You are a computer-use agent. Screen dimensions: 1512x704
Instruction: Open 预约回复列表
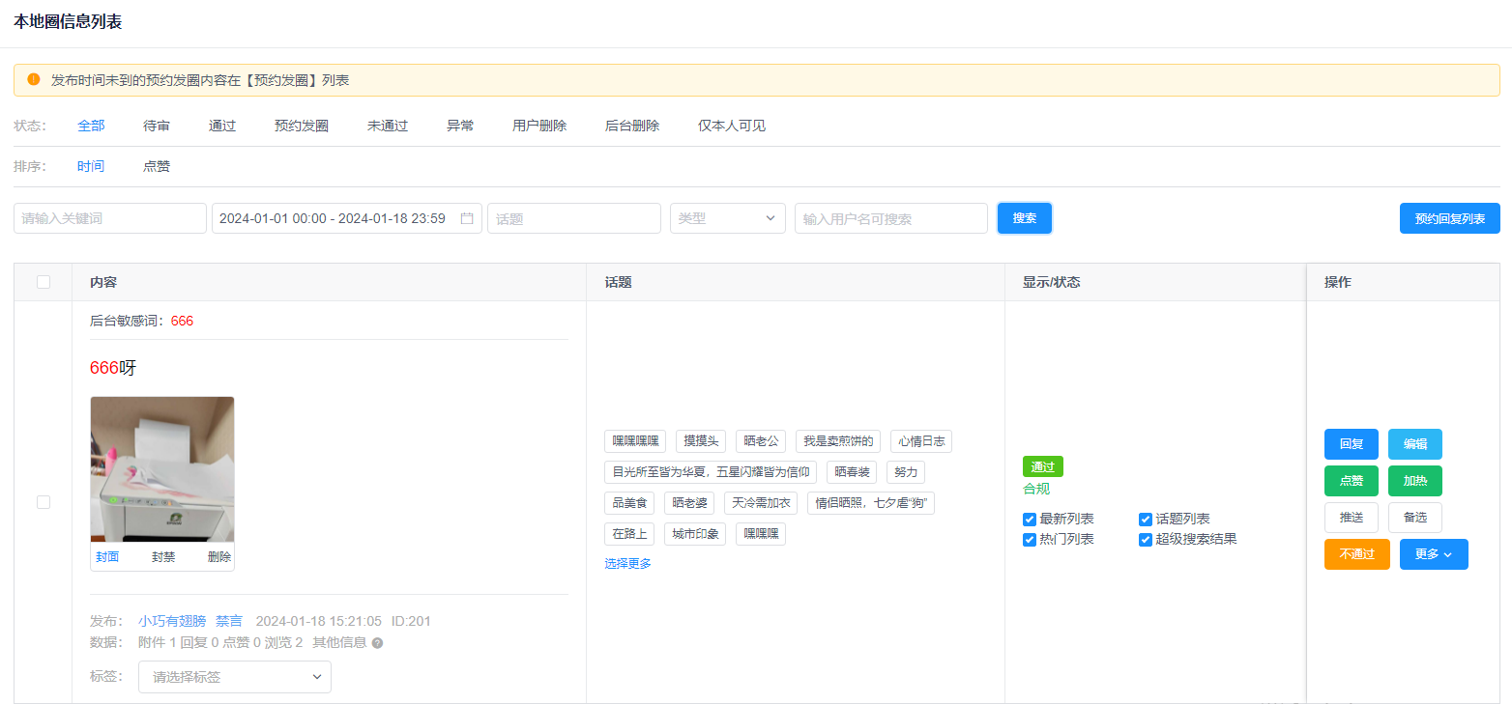pos(1450,218)
